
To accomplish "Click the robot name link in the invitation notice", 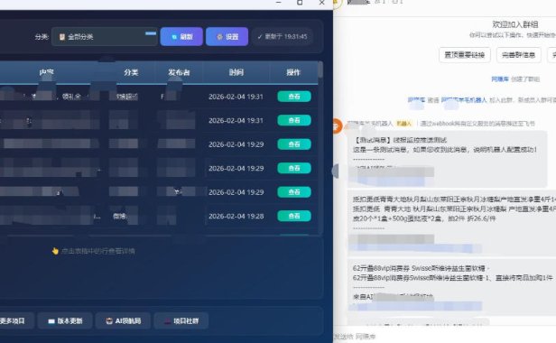I will [x=464, y=100].
